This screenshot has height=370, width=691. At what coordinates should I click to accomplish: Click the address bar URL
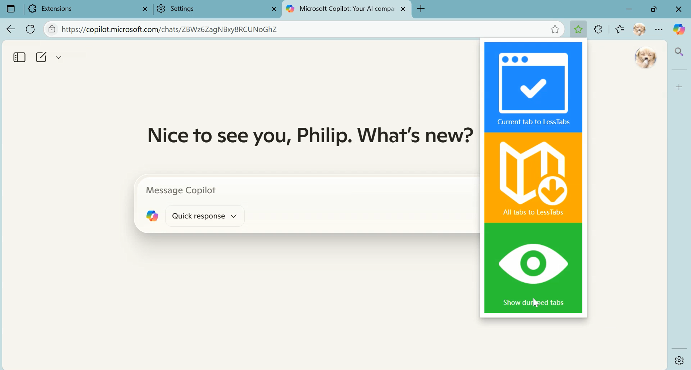click(x=170, y=30)
